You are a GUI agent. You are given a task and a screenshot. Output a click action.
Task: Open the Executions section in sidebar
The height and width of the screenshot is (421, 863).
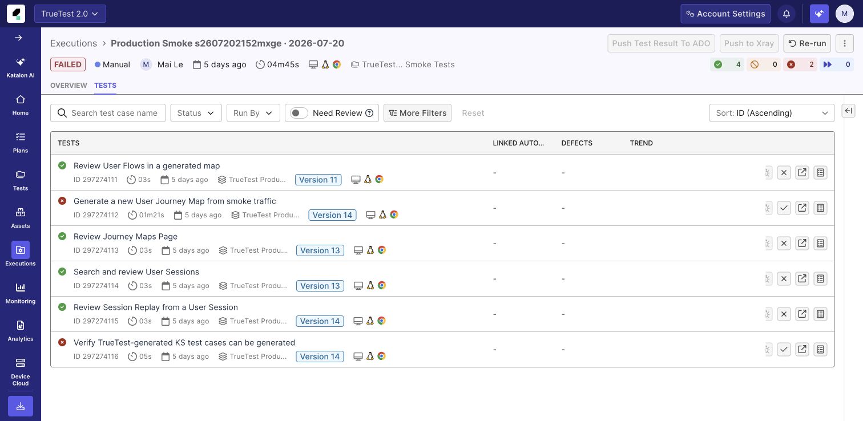tap(21, 254)
